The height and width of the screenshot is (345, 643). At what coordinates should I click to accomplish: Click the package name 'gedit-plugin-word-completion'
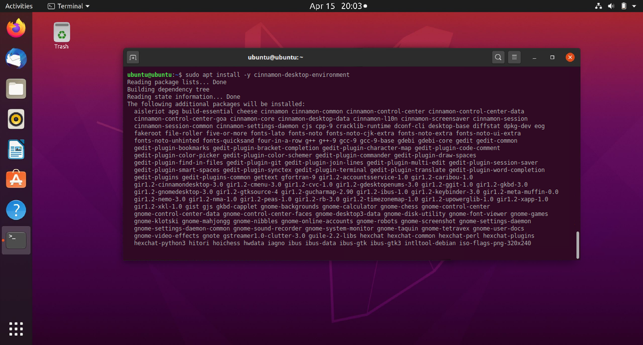[497, 170]
